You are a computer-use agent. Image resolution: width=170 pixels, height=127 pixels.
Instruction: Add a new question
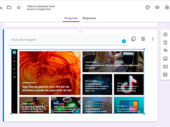(165, 35)
